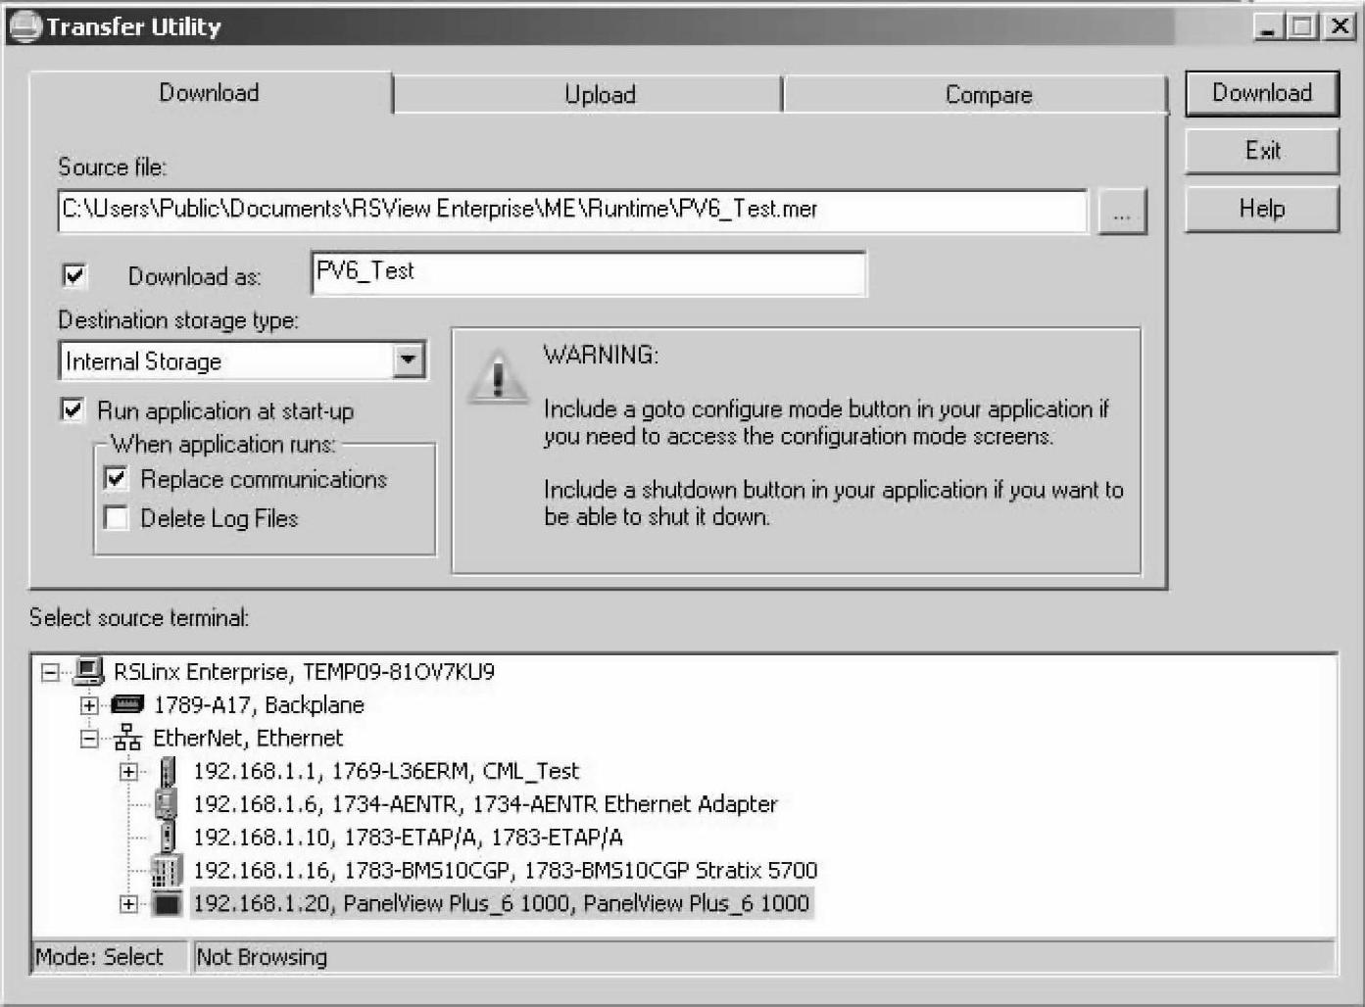Click the 'WARNING:' heading text
The width and height of the screenshot is (1365, 1007).
(601, 355)
